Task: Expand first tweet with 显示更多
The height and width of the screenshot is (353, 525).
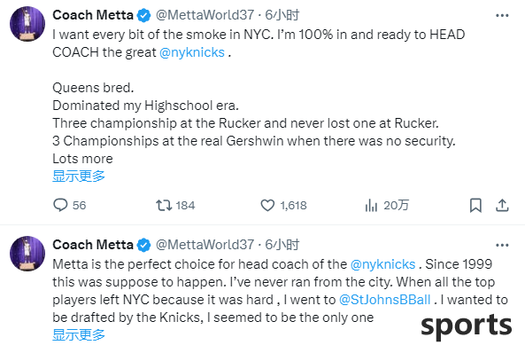Action: pos(79,176)
